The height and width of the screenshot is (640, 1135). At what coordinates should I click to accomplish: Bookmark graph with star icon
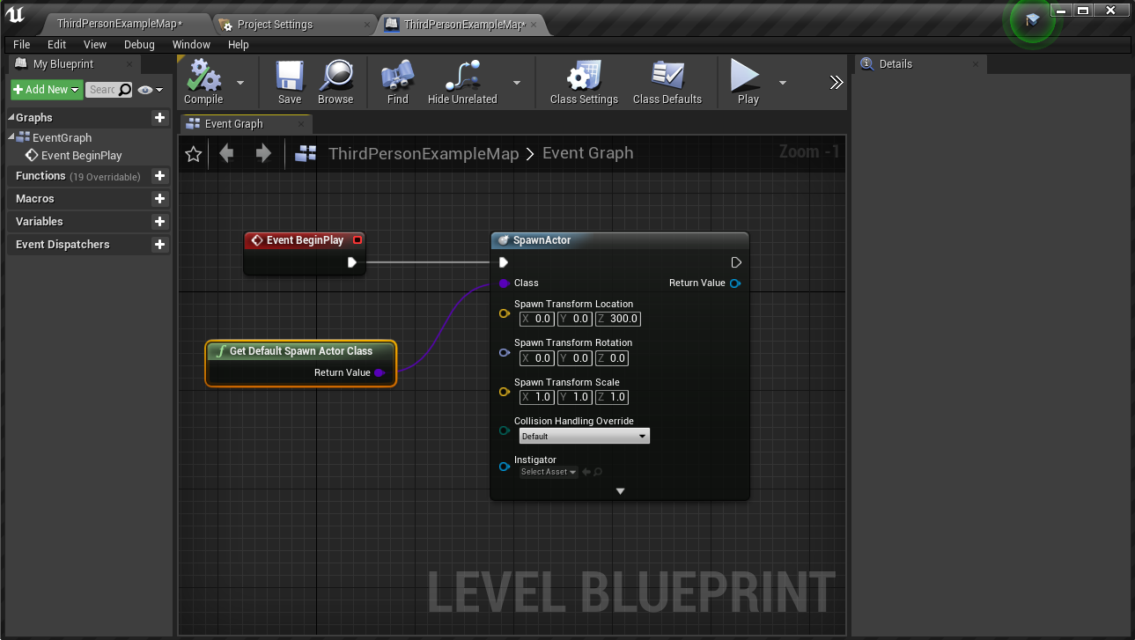[x=194, y=154]
